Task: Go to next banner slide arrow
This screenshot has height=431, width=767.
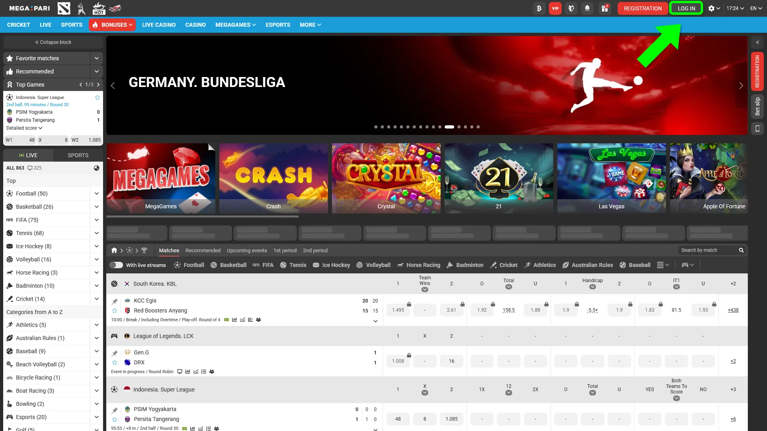Action: 741,85
